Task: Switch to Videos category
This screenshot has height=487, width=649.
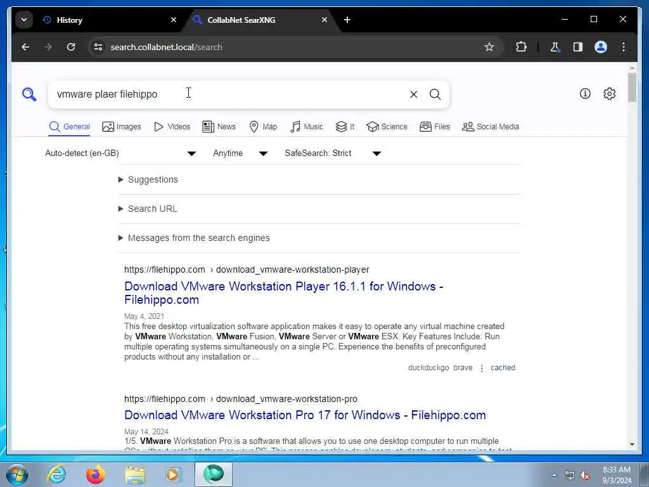Action: tap(172, 127)
